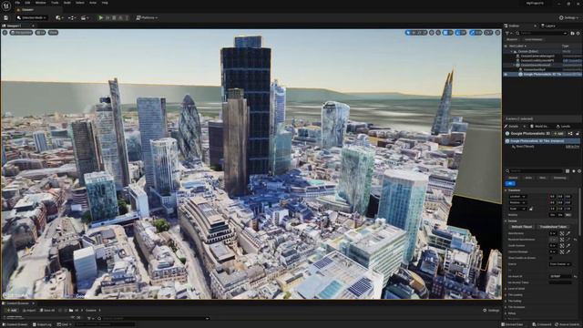This screenshot has width=583, height=328.
Task: Click the Outliner search field
Action: pyautogui.click(x=541, y=33)
